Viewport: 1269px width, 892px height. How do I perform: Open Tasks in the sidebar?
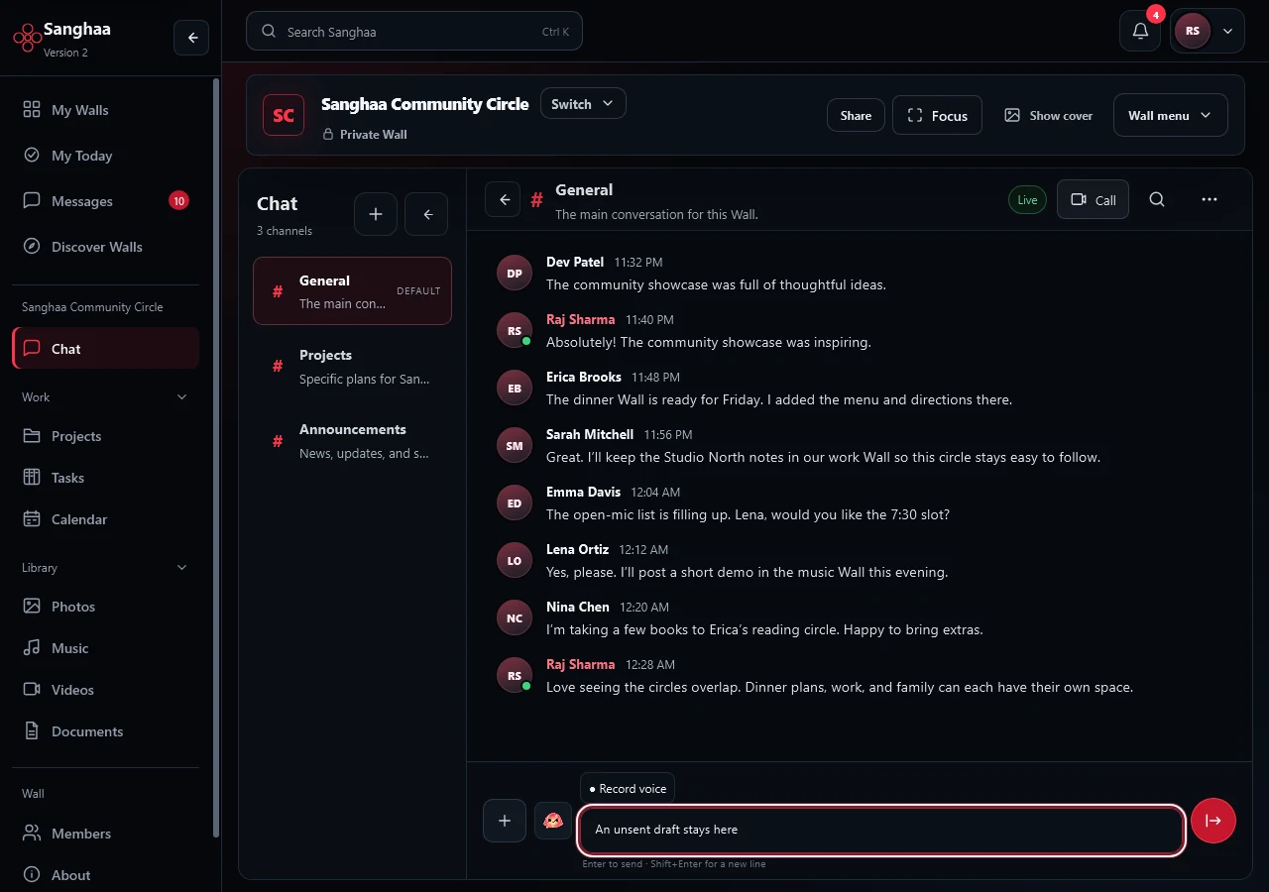pyautogui.click(x=105, y=478)
